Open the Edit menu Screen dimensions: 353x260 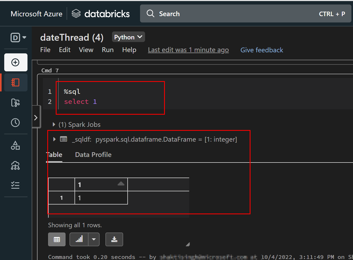(x=65, y=50)
